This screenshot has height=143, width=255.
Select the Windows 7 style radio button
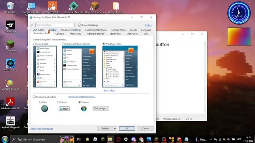104,44
